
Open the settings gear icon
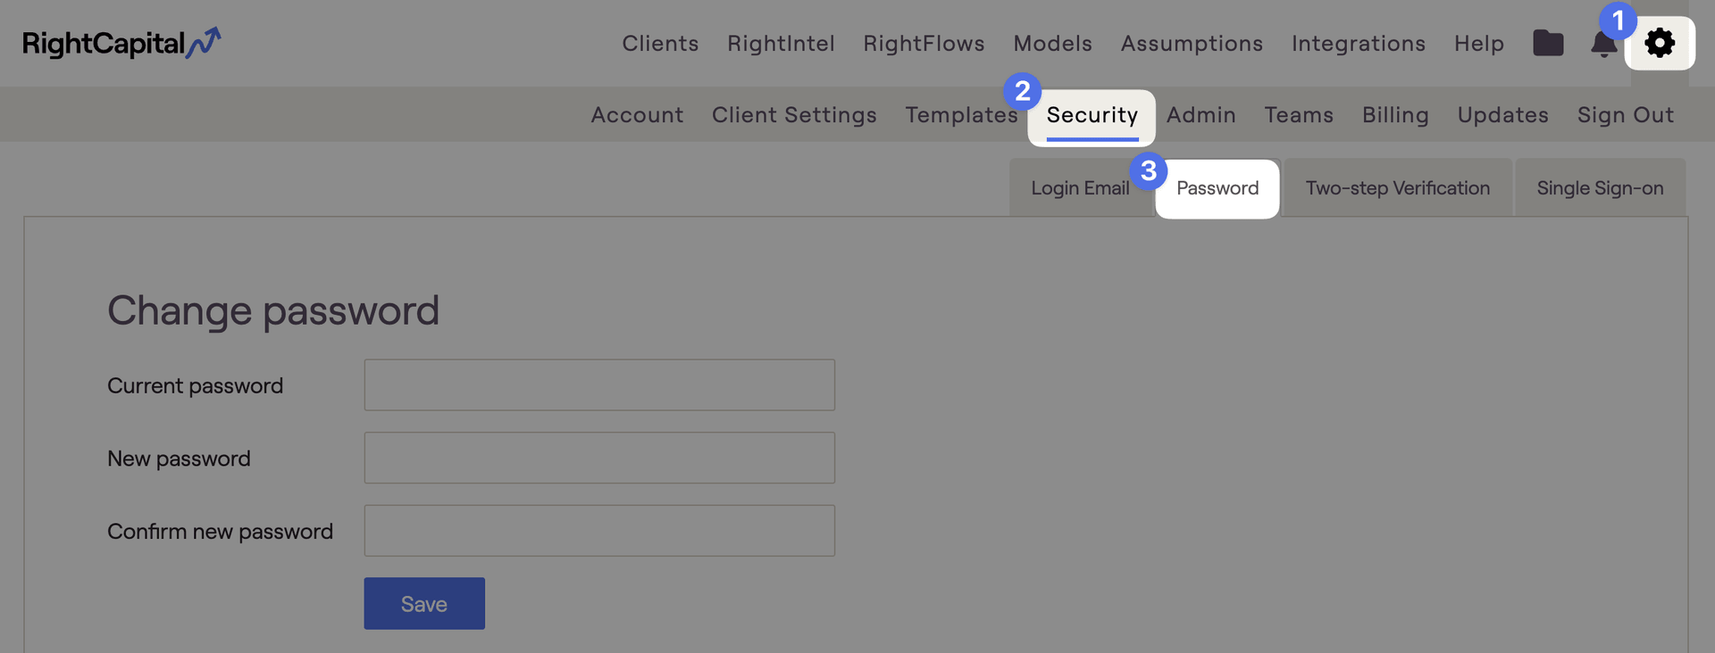click(x=1660, y=43)
